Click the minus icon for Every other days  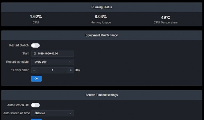point(34,70)
